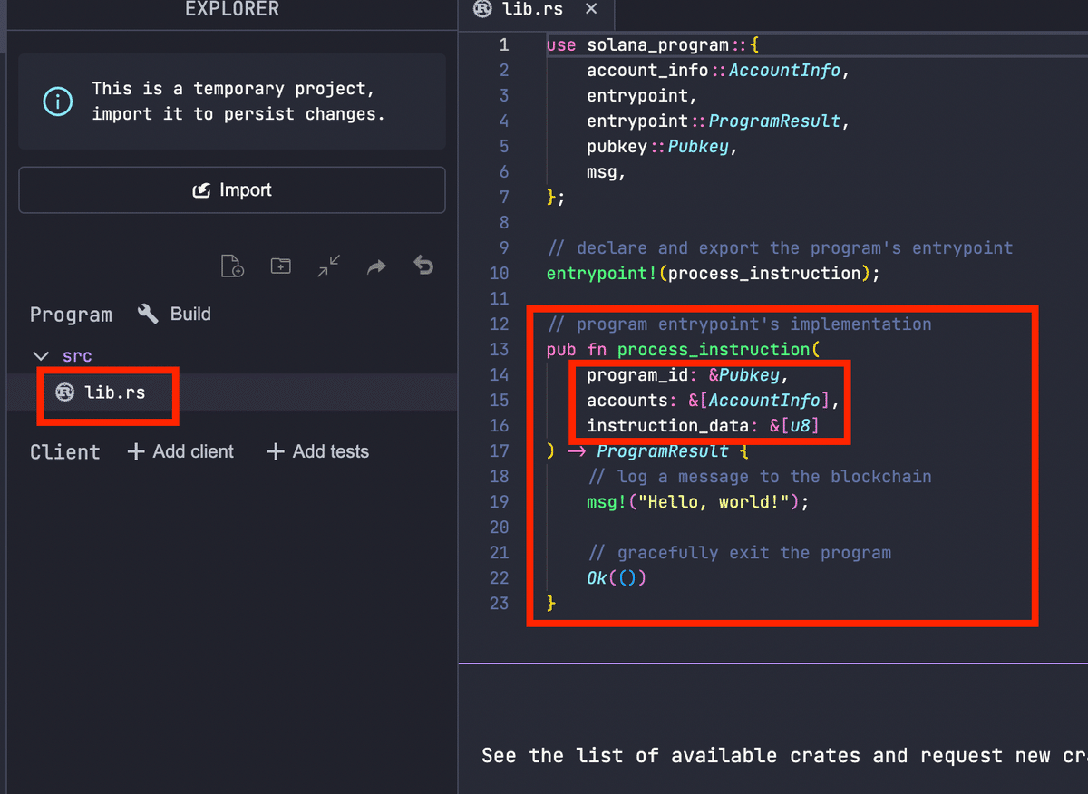Click the new folder icon
The width and height of the screenshot is (1088, 794).
tap(281, 266)
